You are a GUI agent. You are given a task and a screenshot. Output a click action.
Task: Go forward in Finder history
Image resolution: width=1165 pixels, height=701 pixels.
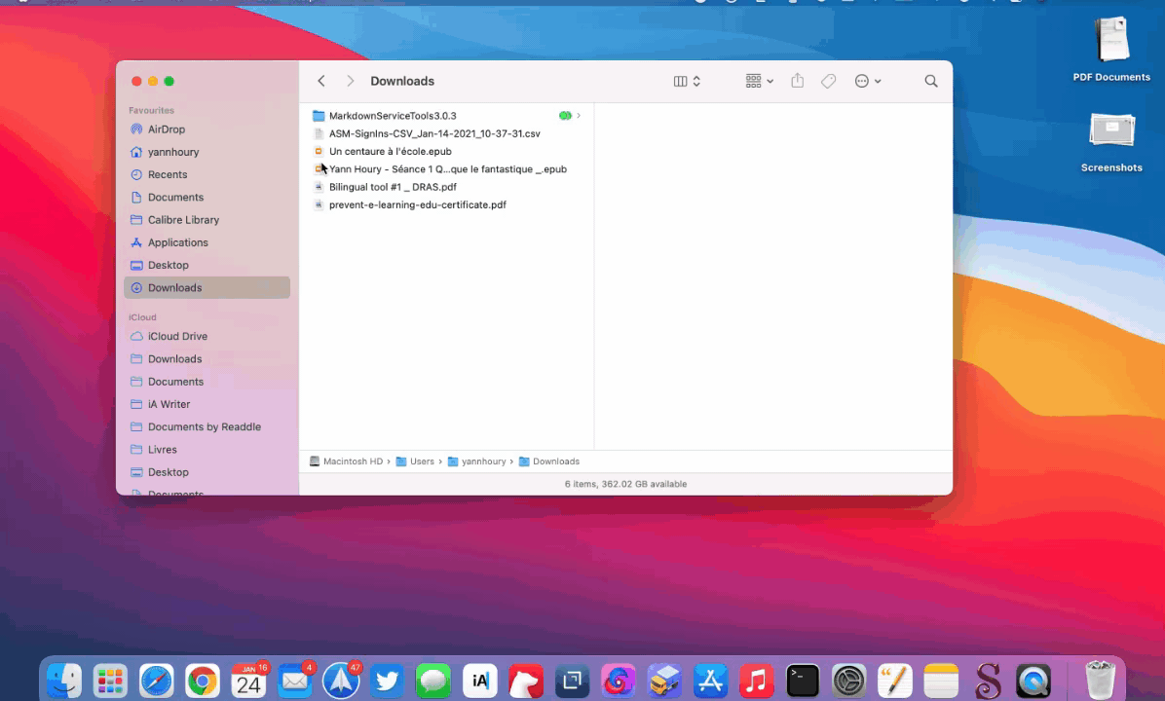click(350, 81)
